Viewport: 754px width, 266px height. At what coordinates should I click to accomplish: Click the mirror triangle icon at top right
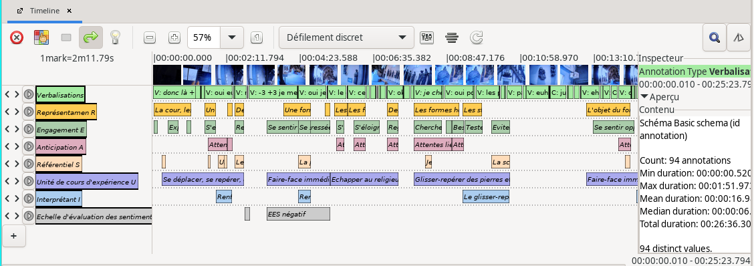(739, 37)
